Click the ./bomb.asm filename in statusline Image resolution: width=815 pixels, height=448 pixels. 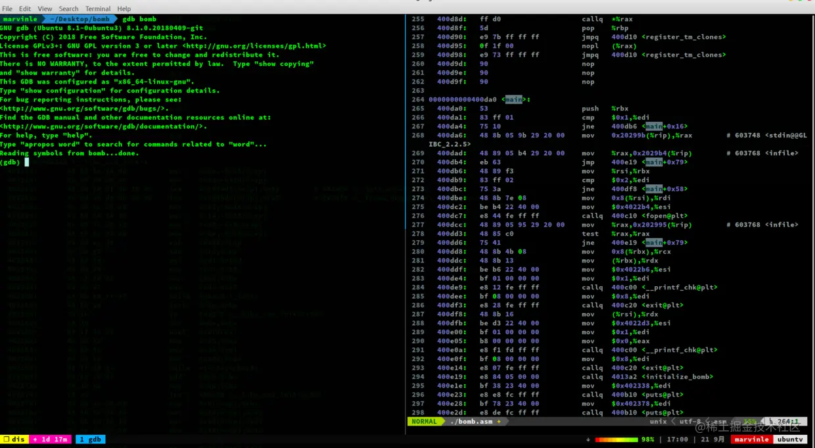click(x=471, y=422)
